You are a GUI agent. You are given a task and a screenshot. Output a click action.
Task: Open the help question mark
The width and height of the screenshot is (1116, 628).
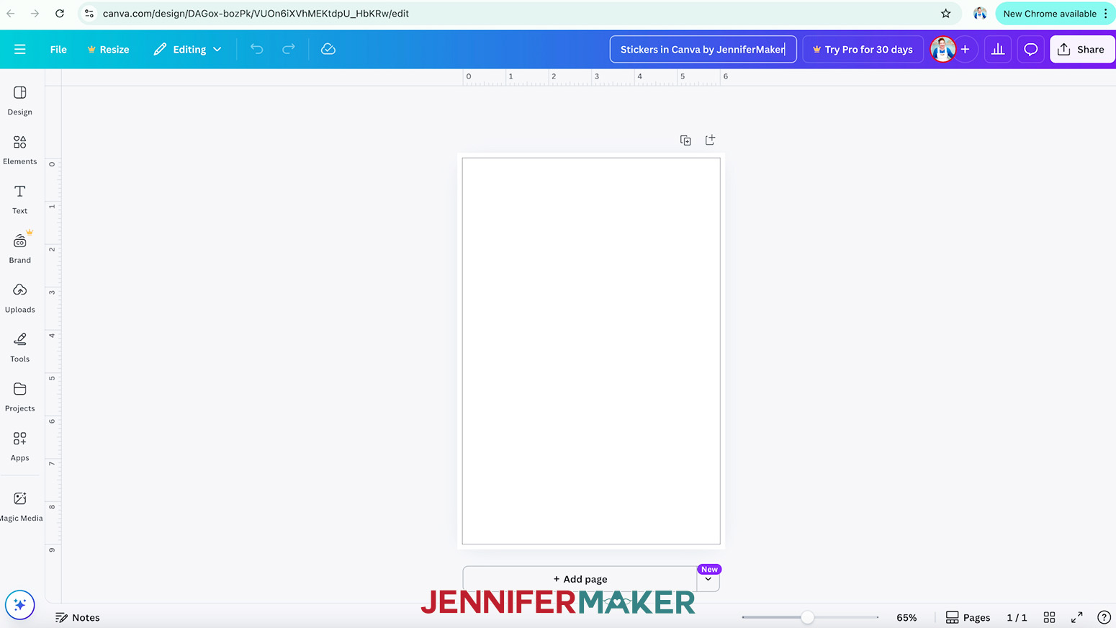click(x=1104, y=617)
